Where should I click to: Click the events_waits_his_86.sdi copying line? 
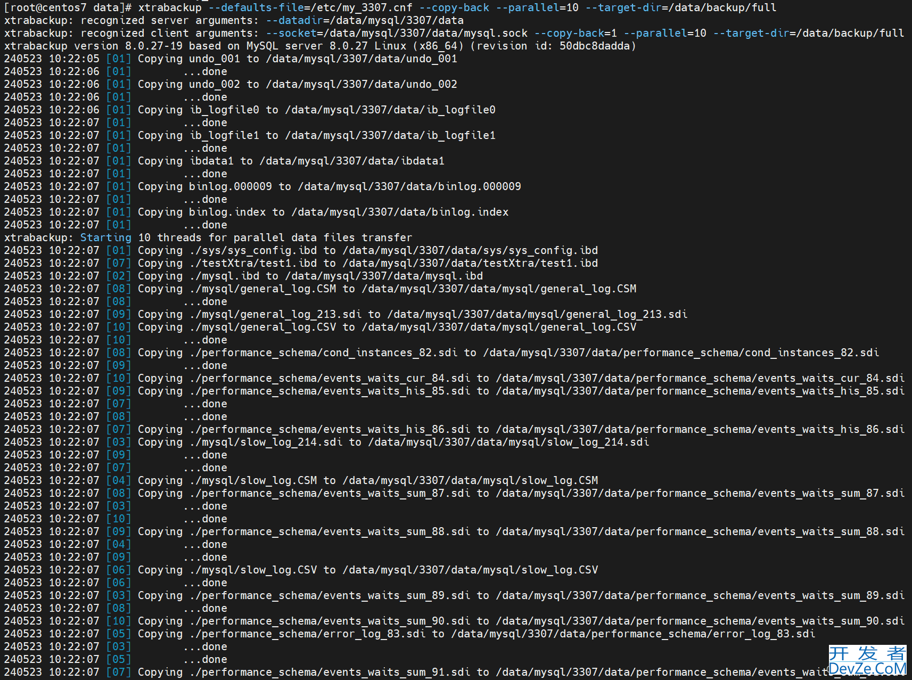coord(454,429)
